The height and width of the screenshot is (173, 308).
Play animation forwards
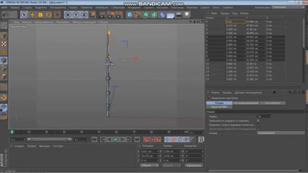[x=115, y=139]
